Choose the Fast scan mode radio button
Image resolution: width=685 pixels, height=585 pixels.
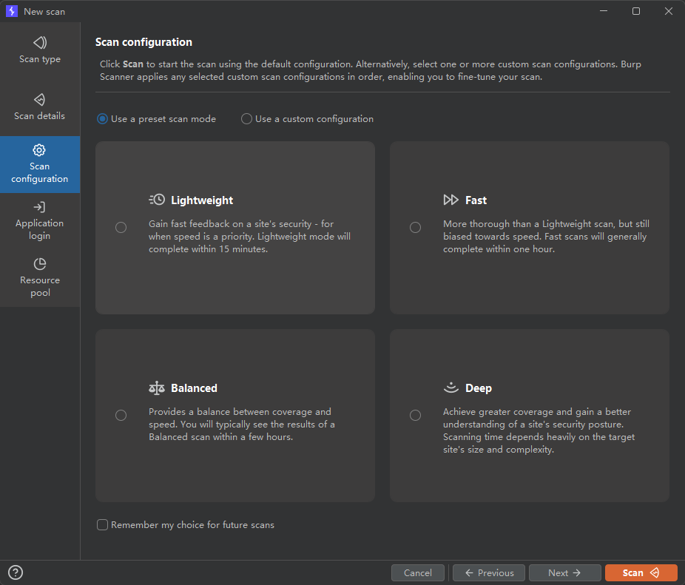pyautogui.click(x=416, y=227)
